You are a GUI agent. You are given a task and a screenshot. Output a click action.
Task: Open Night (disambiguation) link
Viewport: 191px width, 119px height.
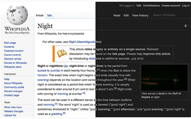pos(85,42)
